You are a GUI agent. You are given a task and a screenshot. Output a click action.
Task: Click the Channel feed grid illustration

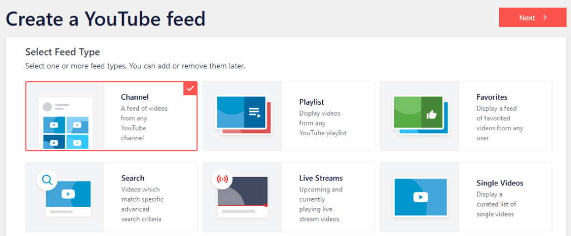[x=65, y=124]
